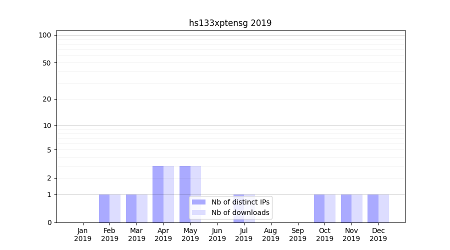Select the 10 tick on the y-axis

click(x=47, y=125)
